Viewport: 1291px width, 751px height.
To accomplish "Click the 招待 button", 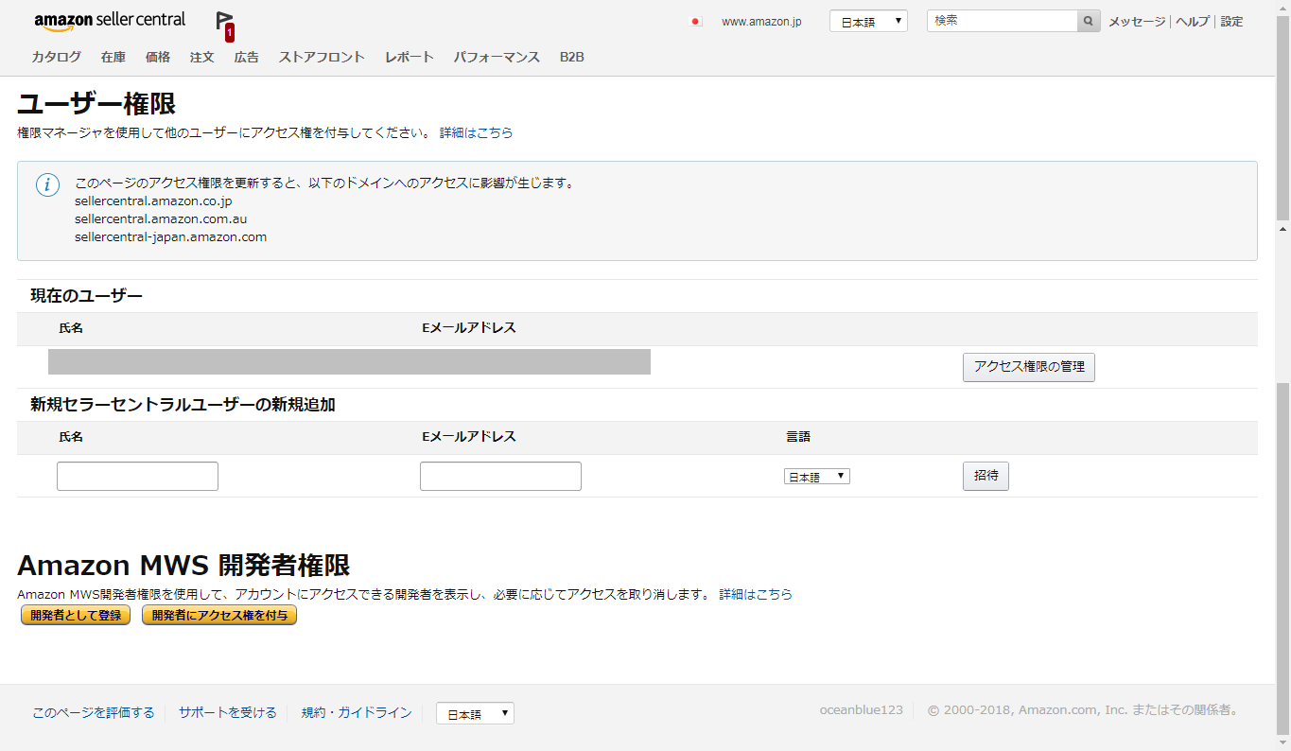I will pos(986,476).
